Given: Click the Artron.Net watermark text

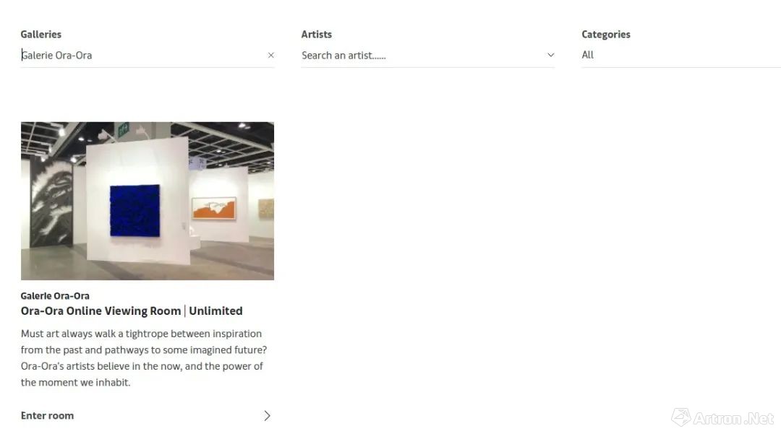Looking at the screenshot, I should pos(734,419).
